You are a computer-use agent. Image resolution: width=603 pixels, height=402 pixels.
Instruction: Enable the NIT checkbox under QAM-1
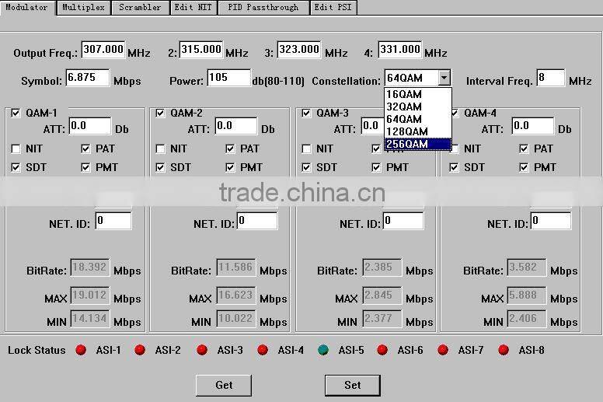[16, 149]
